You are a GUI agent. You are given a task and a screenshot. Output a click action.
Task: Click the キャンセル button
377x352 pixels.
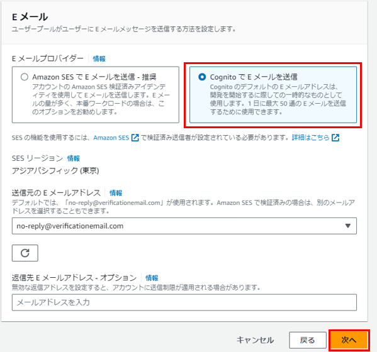[x=255, y=340]
